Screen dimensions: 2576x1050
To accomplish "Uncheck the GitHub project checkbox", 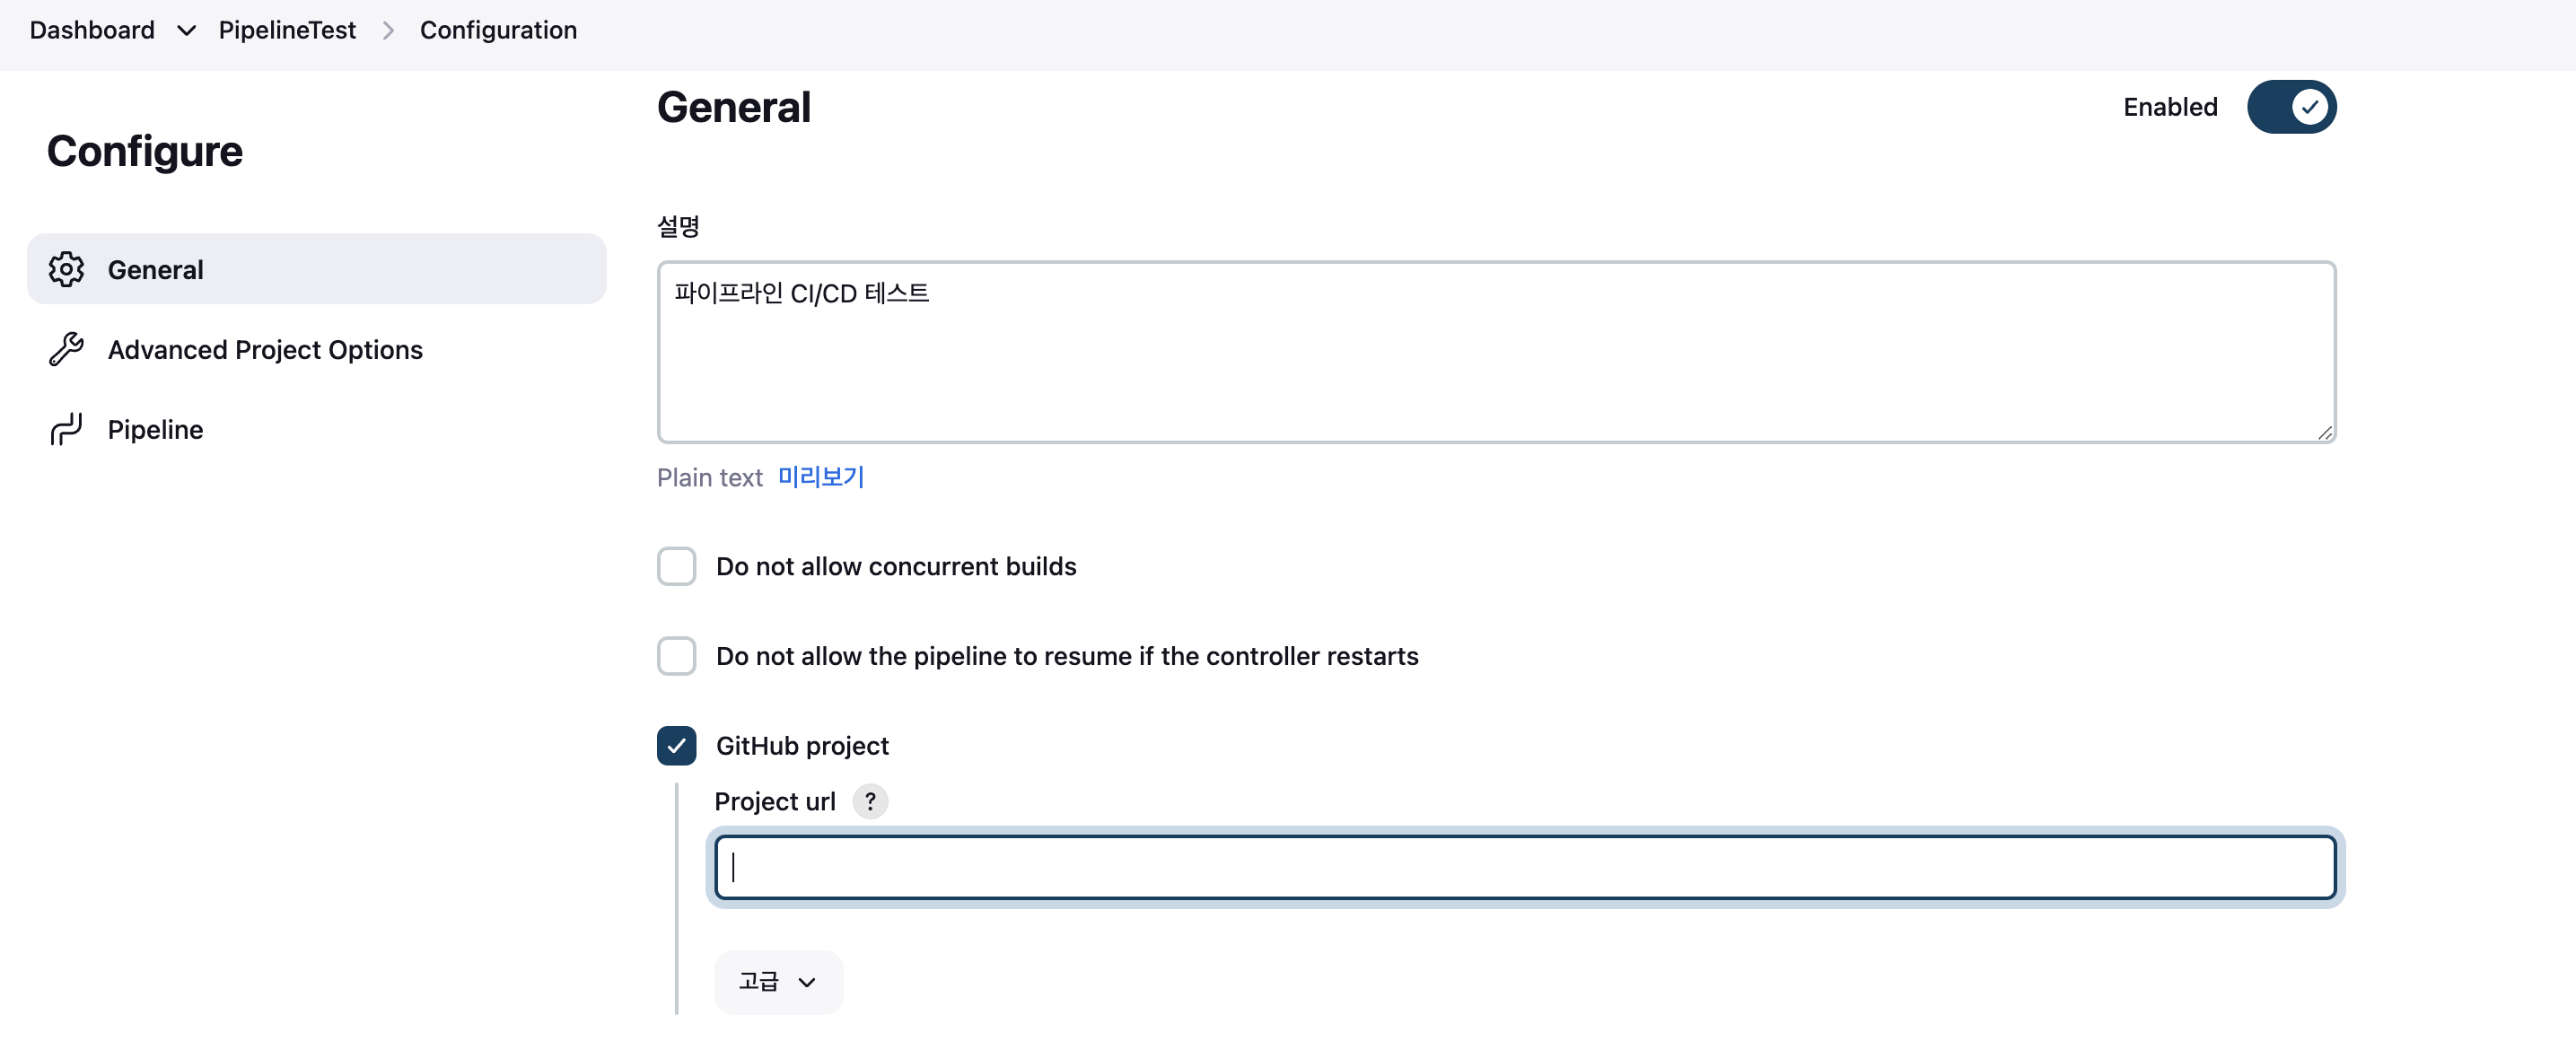I will pyautogui.click(x=676, y=746).
